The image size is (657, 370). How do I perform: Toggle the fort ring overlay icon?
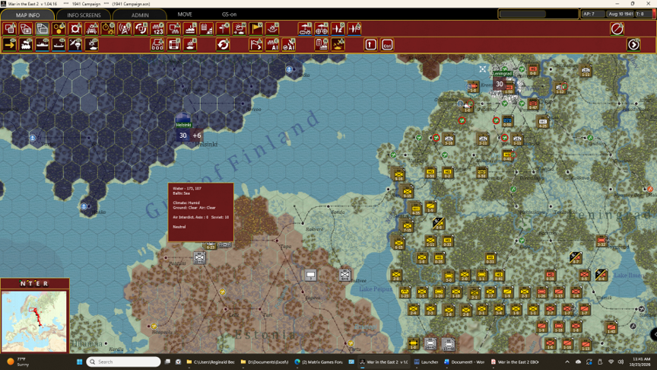(x=75, y=28)
